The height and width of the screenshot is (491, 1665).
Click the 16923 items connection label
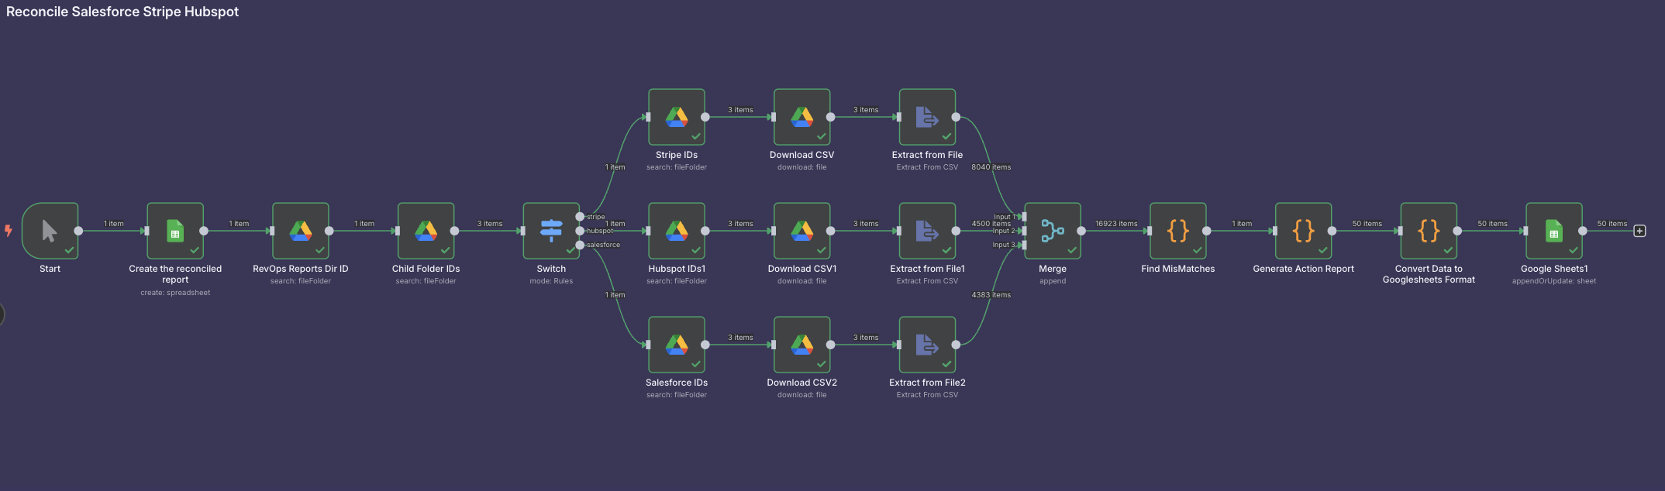[1116, 224]
